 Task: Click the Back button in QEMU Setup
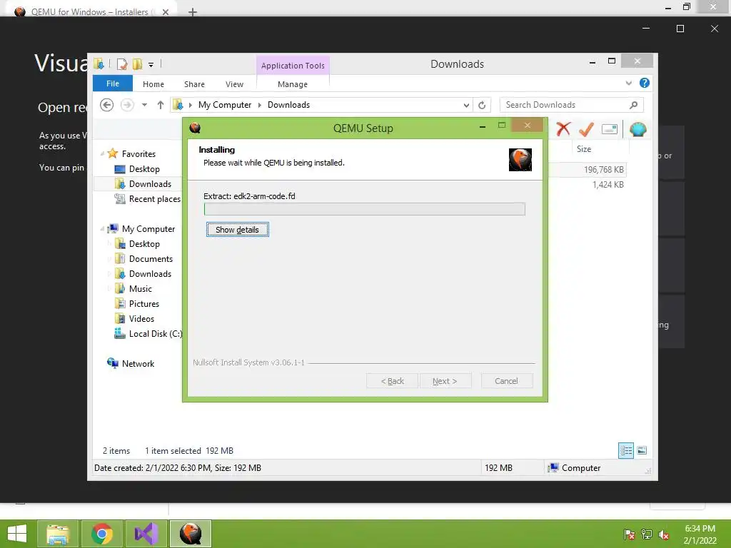tap(393, 381)
